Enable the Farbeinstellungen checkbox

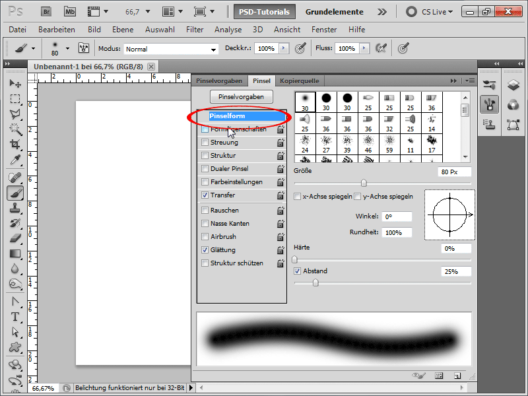coord(205,182)
